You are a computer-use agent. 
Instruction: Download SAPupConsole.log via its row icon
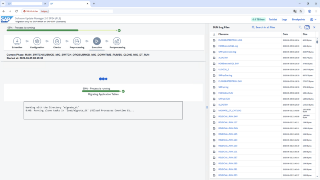(214, 52)
